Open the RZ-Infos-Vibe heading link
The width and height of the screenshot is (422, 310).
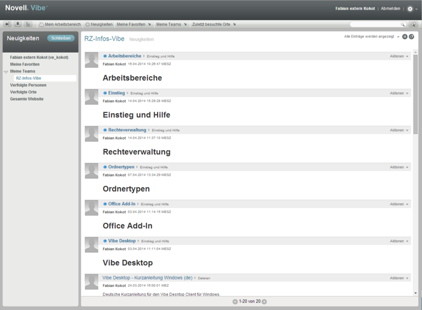click(104, 39)
